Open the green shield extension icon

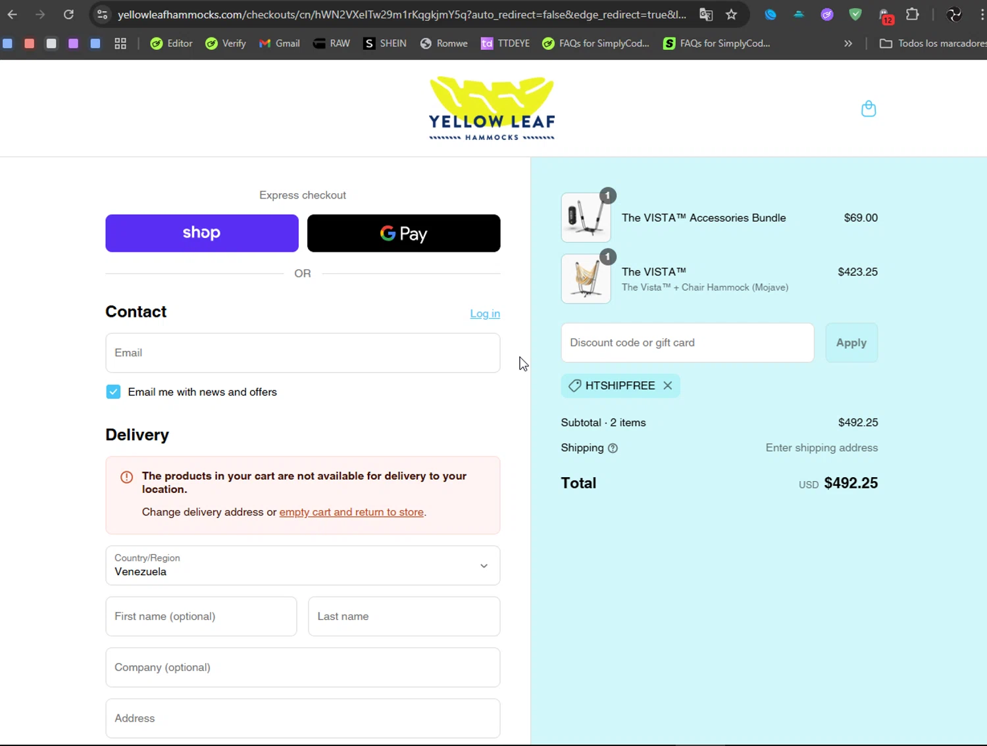855,14
